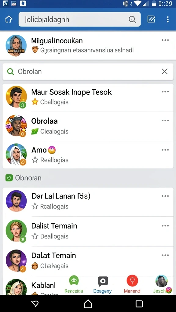
Task: Switch to the Doageny tab
Action: click(103, 285)
